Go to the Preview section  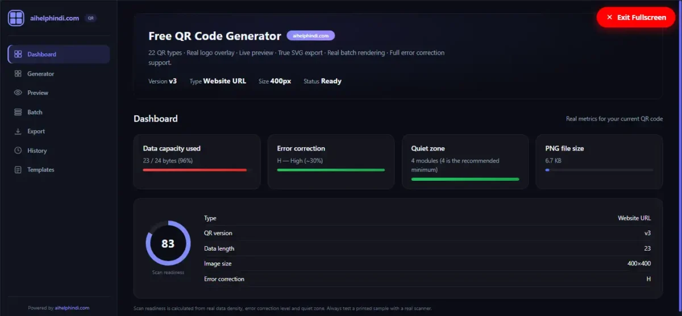[59, 93]
